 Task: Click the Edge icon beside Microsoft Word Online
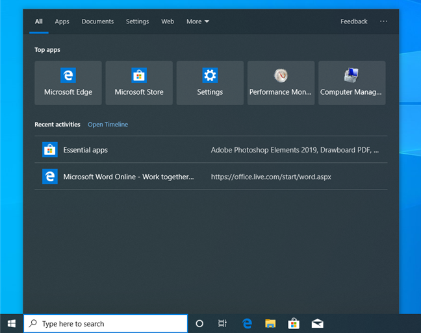click(50, 177)
